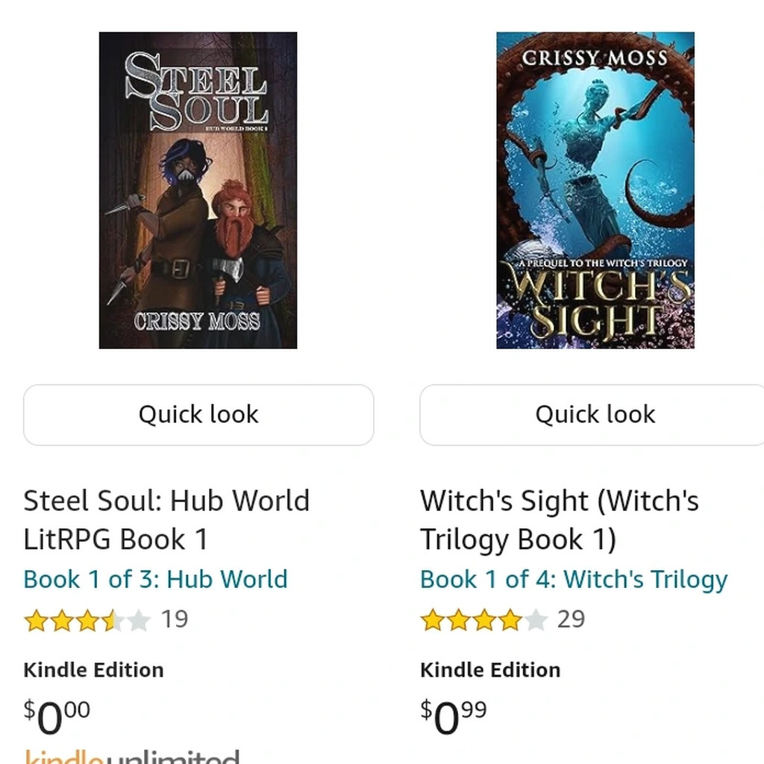The height and width of the screenshot is (764, 764).
Task: Click the star rating icons for Witch's Sight
Action: point(483,620)
